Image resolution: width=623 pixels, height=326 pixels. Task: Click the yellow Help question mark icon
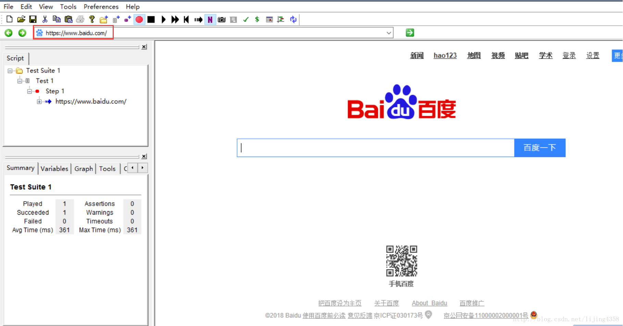point(92,19)
